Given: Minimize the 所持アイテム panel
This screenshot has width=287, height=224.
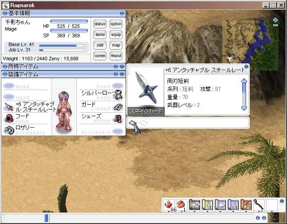Looking at the screenshot, I should pyautogui.click(x=116, y=67).
